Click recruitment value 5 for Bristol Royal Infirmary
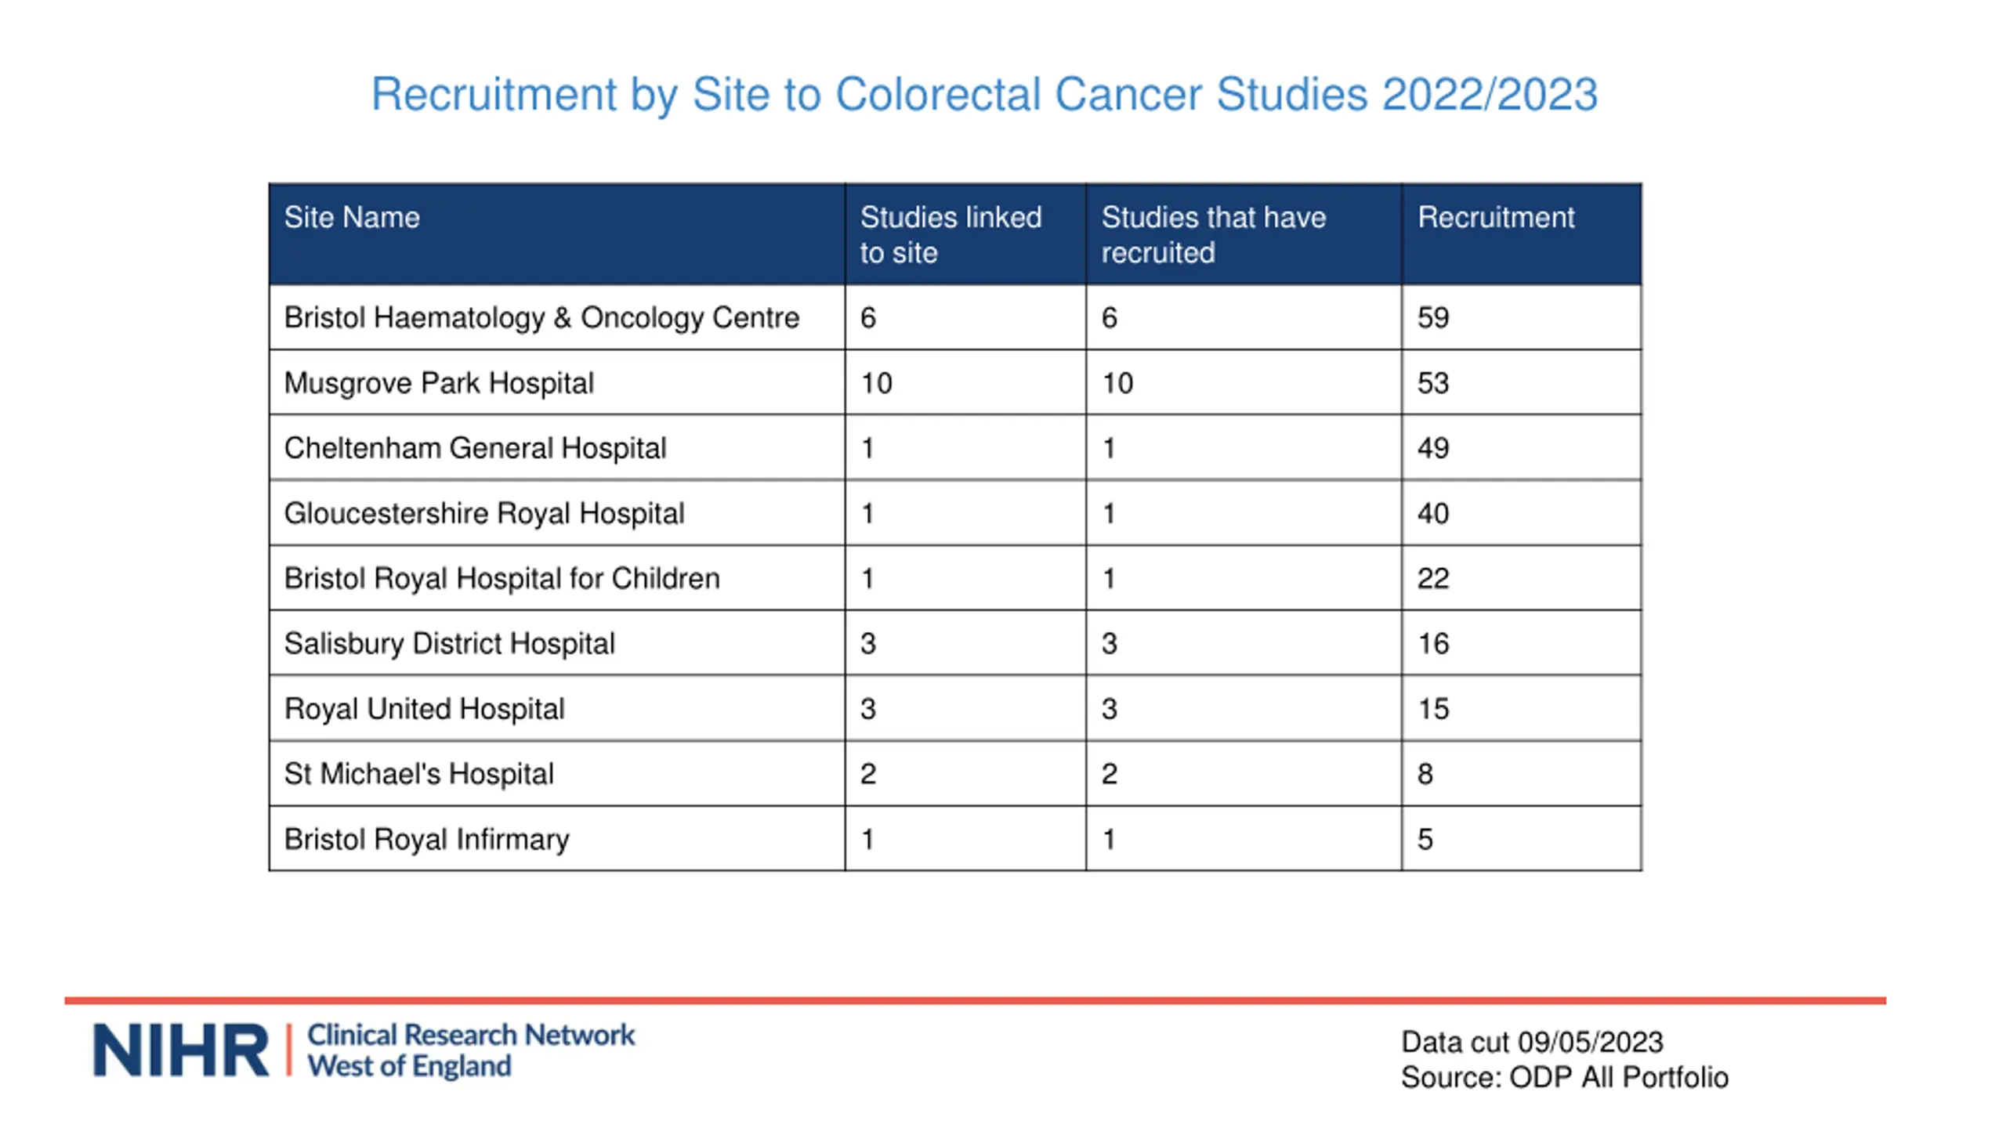This screenshot has width=2006, height=1128. point(1425,839)
